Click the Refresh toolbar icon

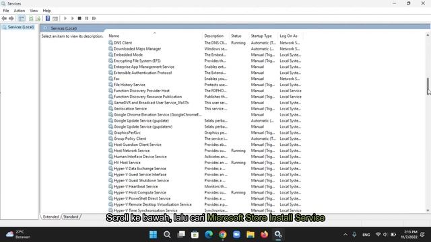coord(31,18)
